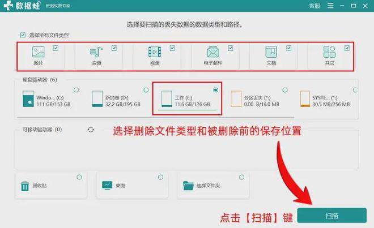Maximize the 数据蛙 window
Viewport: 374px width, 228px height.
click(x=354, y=6)
